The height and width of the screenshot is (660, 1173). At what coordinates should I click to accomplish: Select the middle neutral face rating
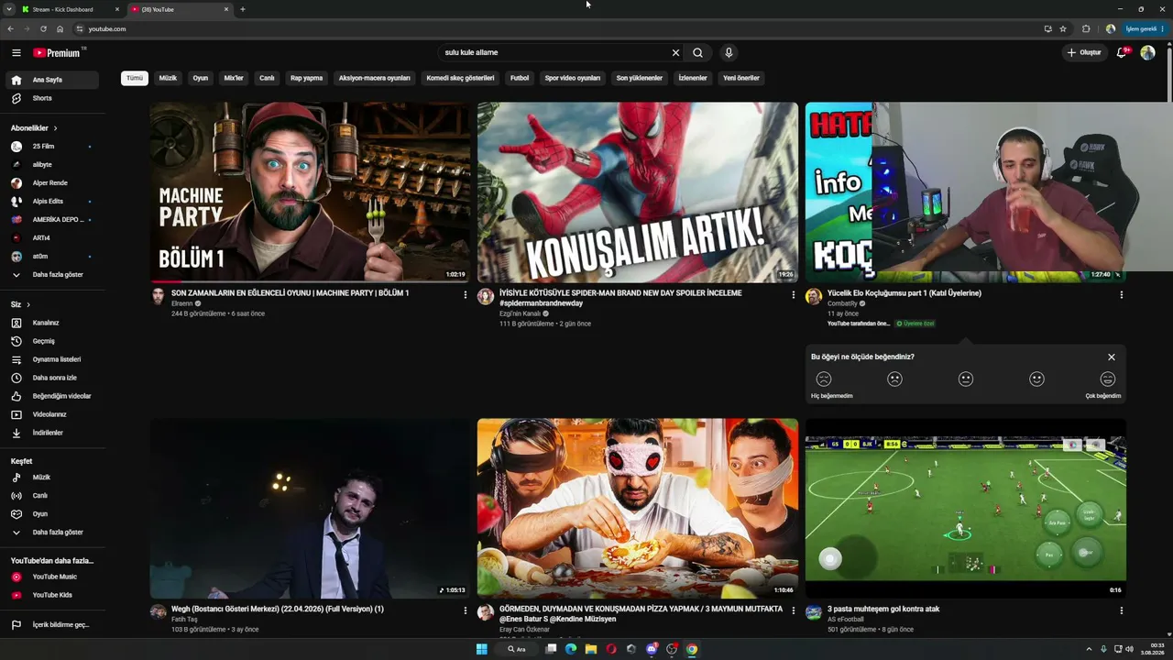click(966, 379)
